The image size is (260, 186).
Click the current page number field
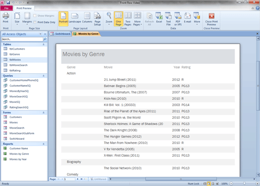(69, 179)
